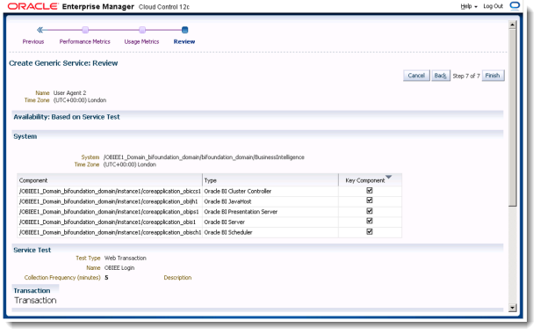Toggle Key Component for Cluster Controller row

[x=370, y=191]
